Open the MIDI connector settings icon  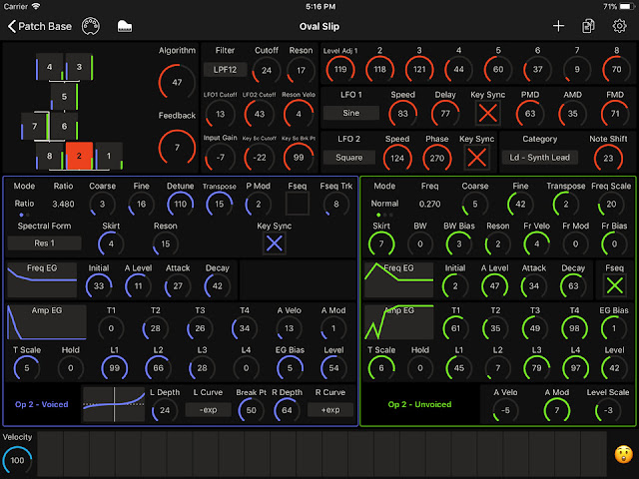point(91,27)
